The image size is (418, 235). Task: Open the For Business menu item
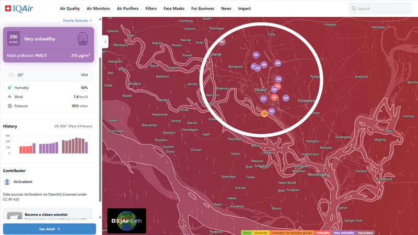pos(203,8)
